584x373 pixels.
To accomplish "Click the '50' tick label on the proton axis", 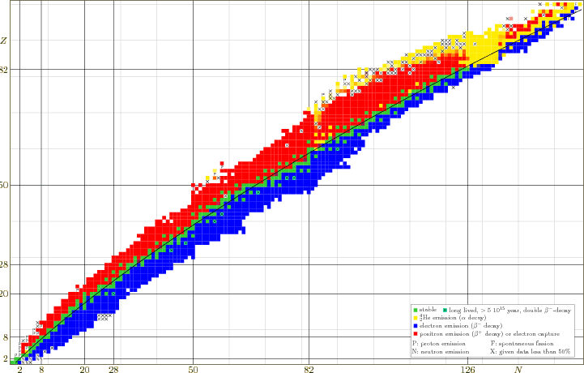I will (4, 185).
